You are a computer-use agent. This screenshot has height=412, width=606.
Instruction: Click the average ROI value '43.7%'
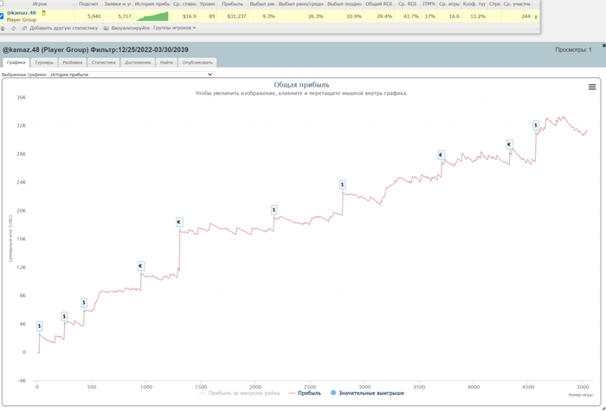pos(411,16)
